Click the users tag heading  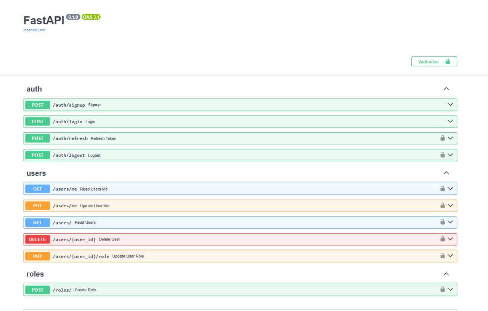[36, 173]
